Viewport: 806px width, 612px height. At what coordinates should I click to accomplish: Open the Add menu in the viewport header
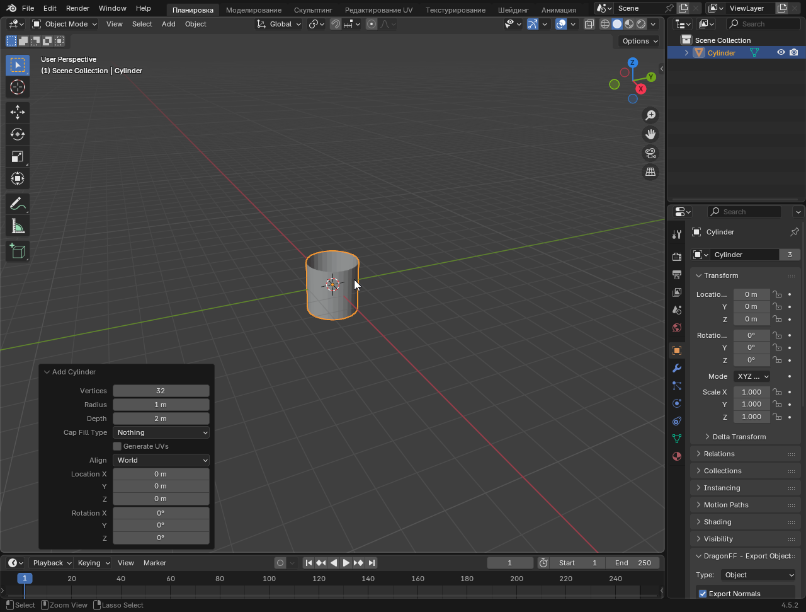coord(168,24)
